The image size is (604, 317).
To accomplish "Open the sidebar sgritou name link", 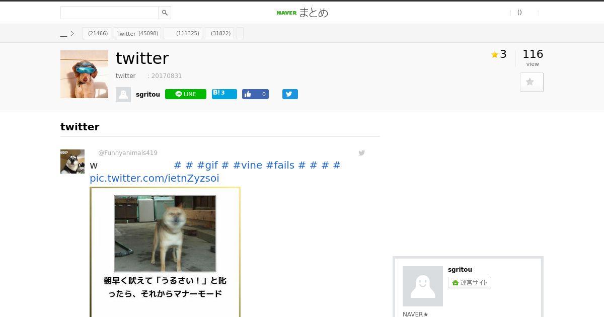I will point(460,270).
